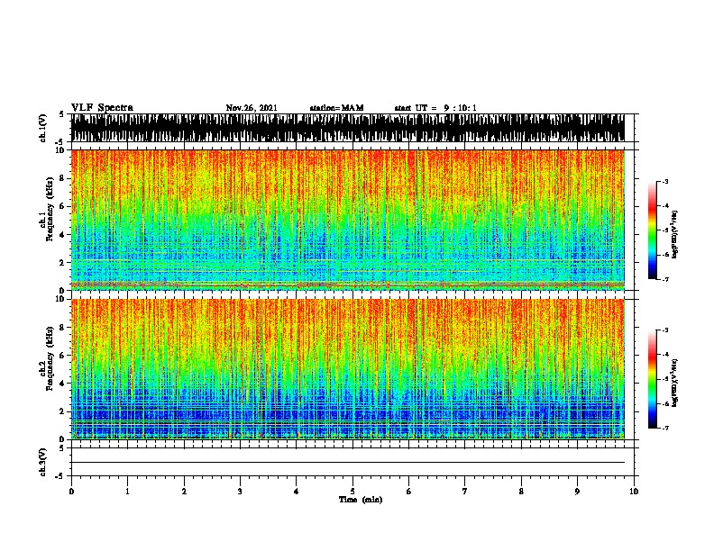This screenshot has height=551, width=714.
Task: Click the time axis tick label "7"
Action: click(465, 492)
